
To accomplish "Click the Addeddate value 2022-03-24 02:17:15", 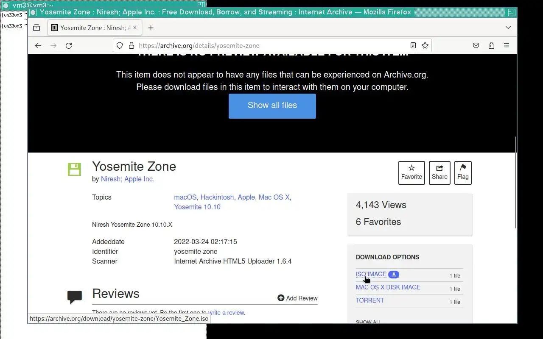I will point(205,242).
